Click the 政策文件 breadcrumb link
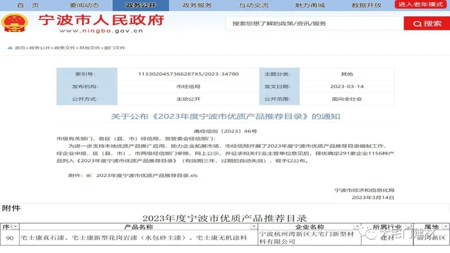Viewport: 450px width, 253px height. coord(65,48)
